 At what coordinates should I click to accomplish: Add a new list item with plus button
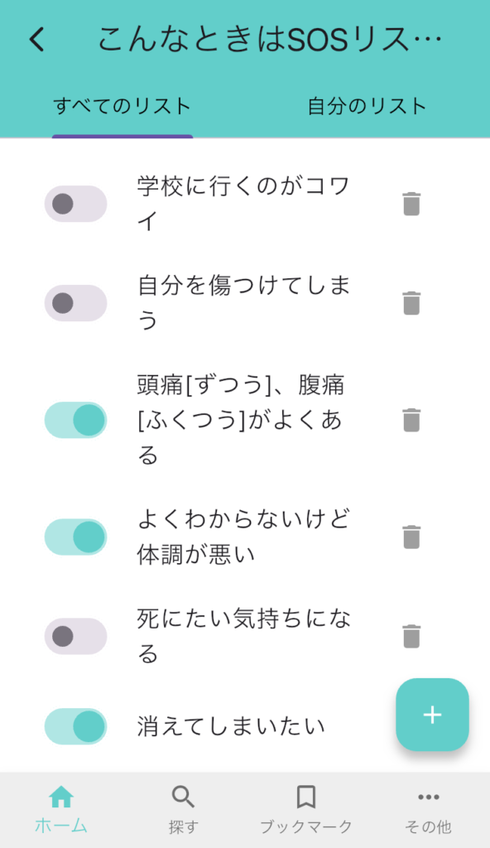click(x=432, y=715)
